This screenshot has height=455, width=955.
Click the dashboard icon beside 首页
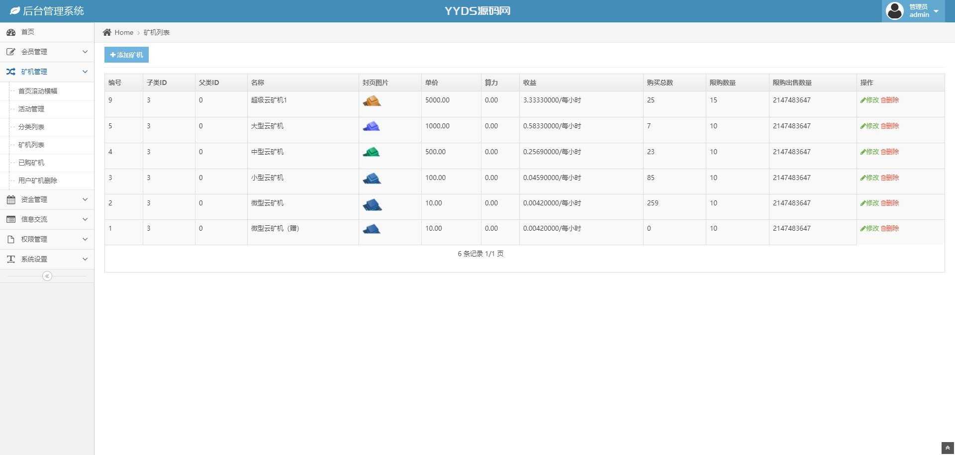pos(11,32)
